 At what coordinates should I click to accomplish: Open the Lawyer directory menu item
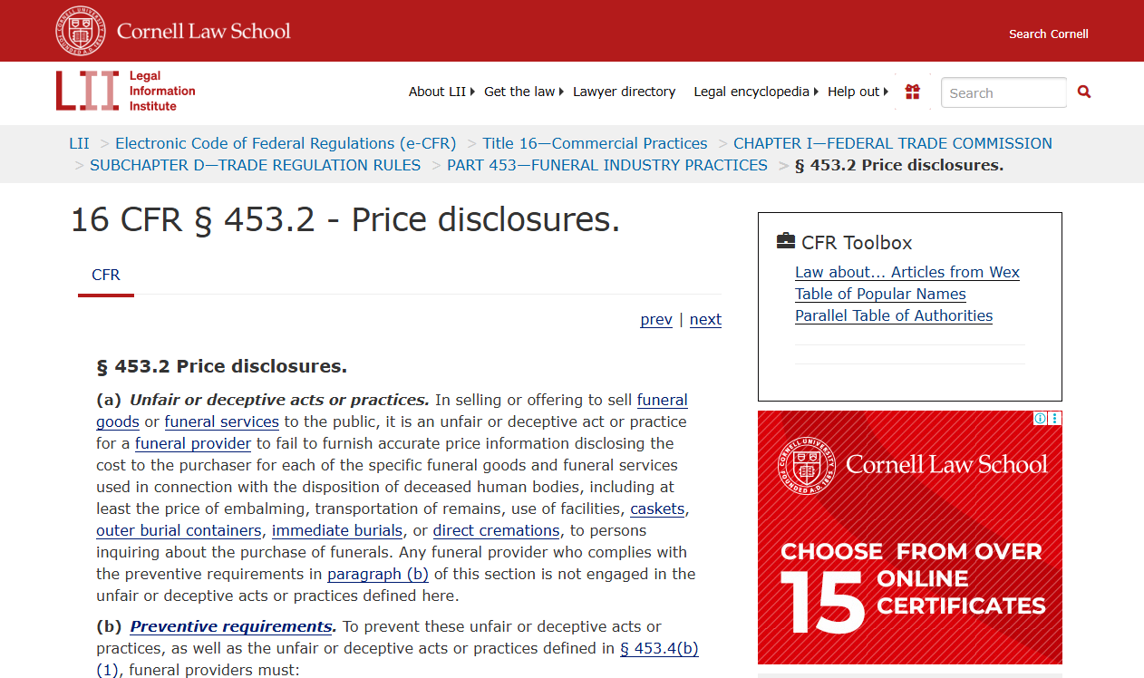624,92
